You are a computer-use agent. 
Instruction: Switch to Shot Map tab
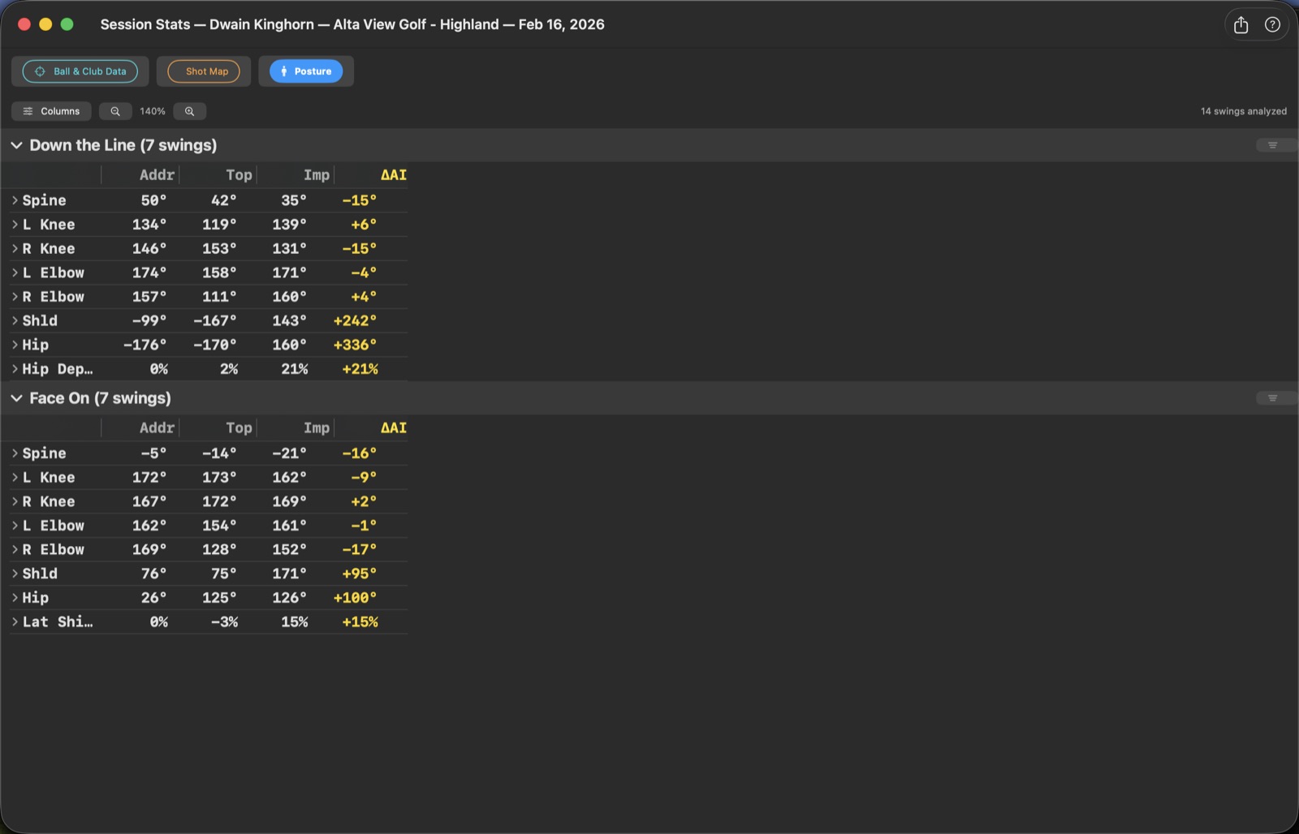(x=204, y=71)
